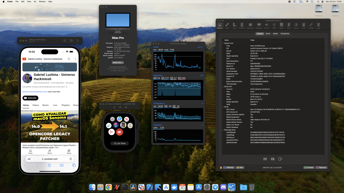Open the YouTube three-dot menu on the iPhone
This screenshot has width=344, height=193.
pyautogui.click(x=75, y=59)
